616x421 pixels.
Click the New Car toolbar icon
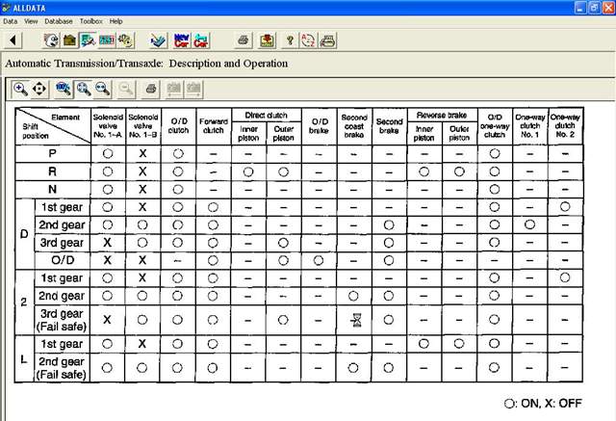coord(181,39)
